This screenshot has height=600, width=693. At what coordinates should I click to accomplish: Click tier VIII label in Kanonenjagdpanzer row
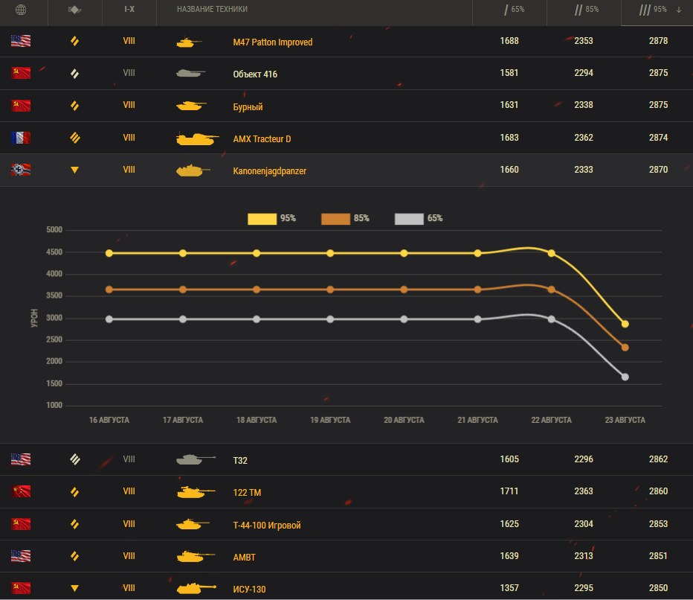coord(129,170)
